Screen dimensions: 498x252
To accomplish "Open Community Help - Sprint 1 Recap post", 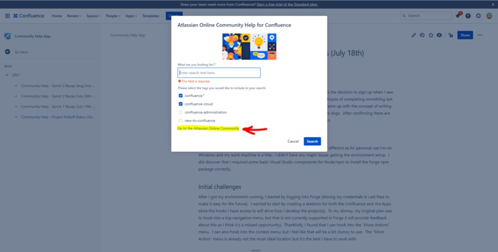I will coord(58,107).
